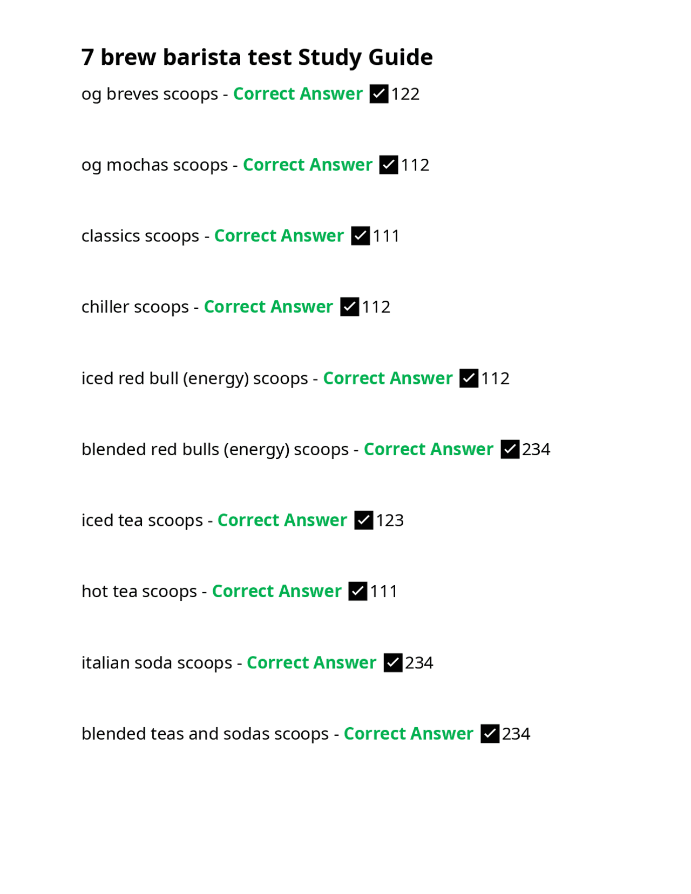Image resolution: width=691 pixels, height=894 pixels.
Task: Click the checkmark on italian soda scoops line
Action: (393, 662)
